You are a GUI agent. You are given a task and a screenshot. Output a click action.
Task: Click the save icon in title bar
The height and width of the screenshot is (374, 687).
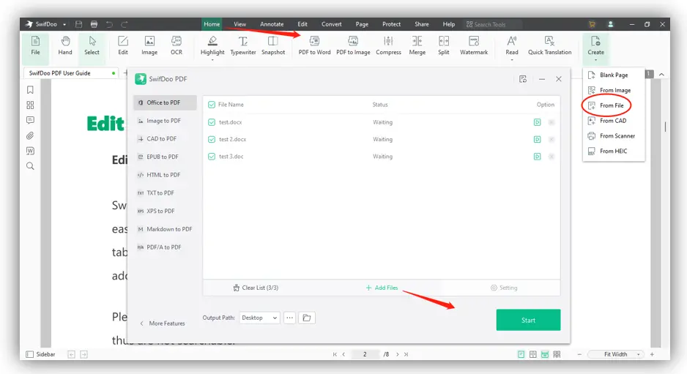(79, 24)
